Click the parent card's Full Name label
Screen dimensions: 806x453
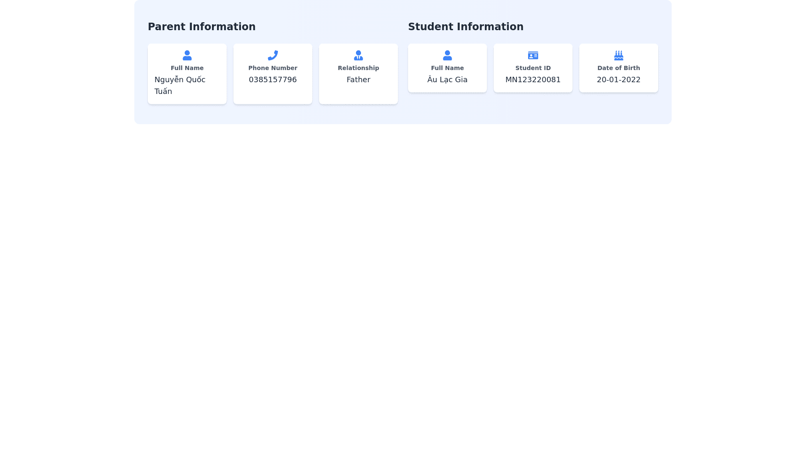187,68
